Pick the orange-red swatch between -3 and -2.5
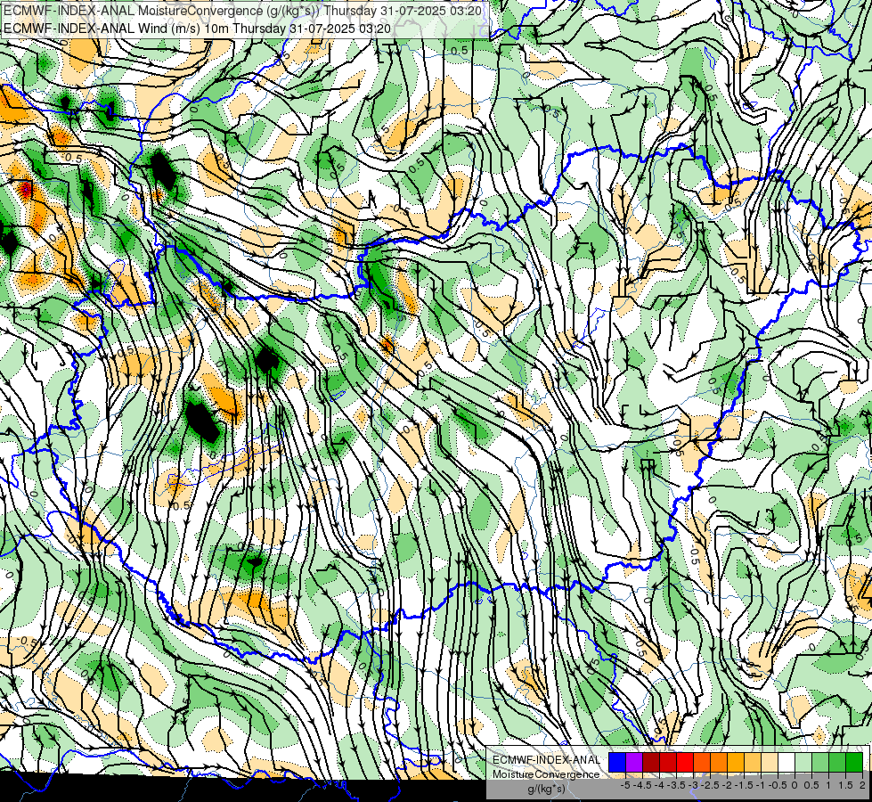 tap(702, 762)
